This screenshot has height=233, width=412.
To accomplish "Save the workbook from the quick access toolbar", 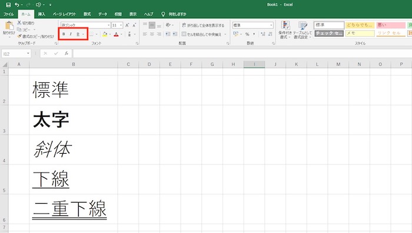I will coord(8,5).
